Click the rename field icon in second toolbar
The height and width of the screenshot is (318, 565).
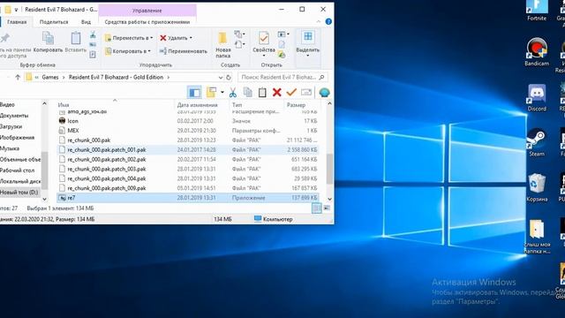tap(306, 93)
